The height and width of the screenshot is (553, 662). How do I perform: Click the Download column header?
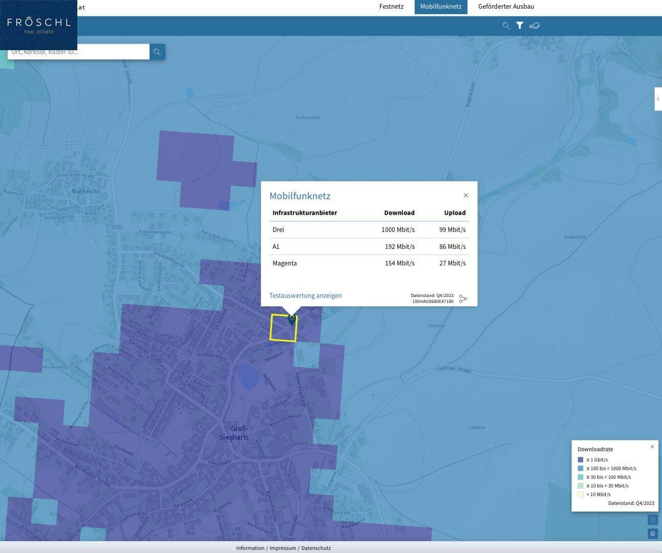click(399, 212)
